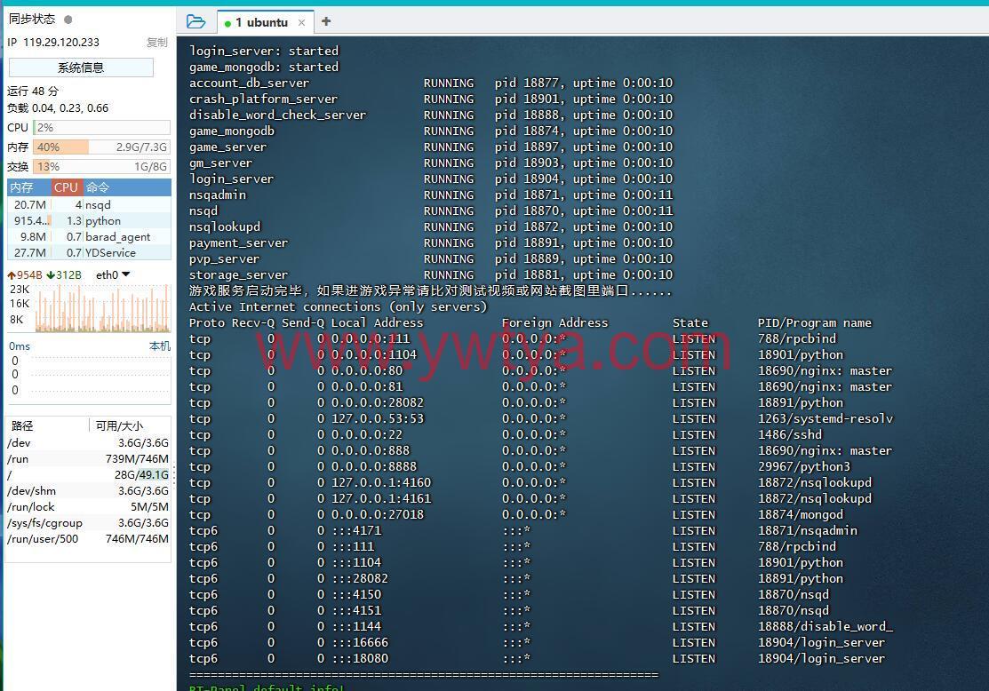Click the 本机 latency link
Screen dimensions: 989x691
pyautogui.click(x=159, y=345)
